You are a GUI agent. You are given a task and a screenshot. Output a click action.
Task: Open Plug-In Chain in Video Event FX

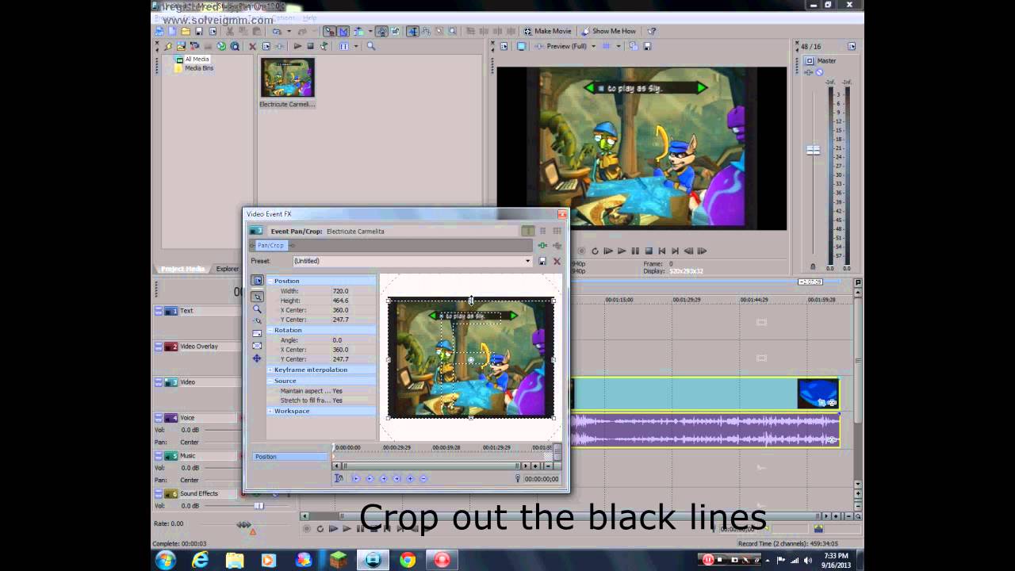(542, 246)
